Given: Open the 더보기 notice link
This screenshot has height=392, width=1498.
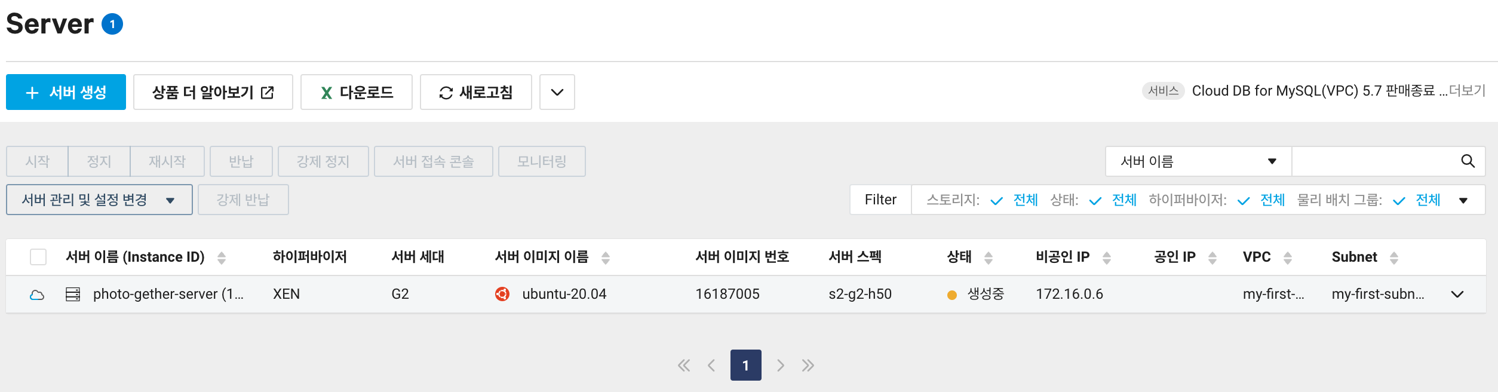Looking at the screenshot, I should click(x=1467, y=91).
